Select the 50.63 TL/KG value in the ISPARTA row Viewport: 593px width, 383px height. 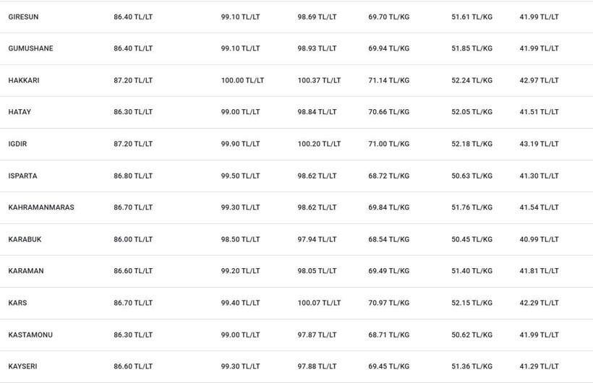[x=472, y=176]
